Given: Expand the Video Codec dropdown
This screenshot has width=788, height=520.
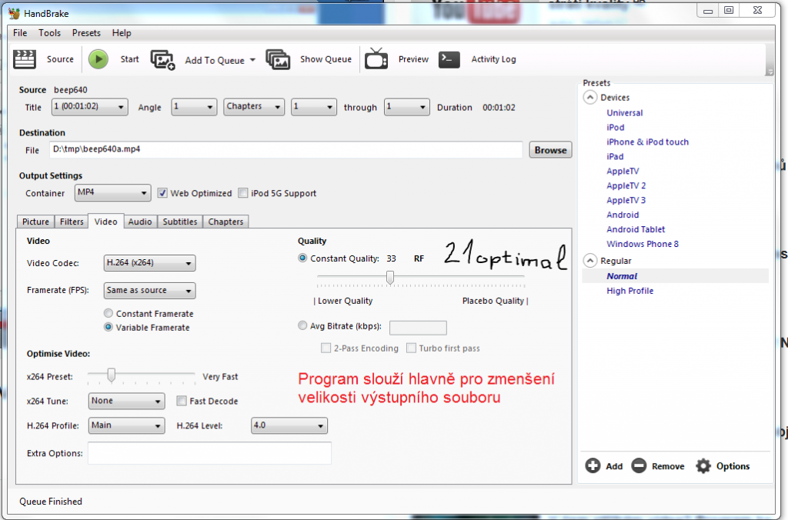Looking at the screenshot, I should [x=149, y=263].
